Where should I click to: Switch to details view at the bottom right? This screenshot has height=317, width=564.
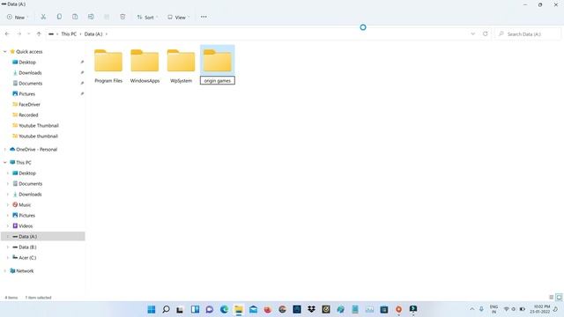click(552, 298)
